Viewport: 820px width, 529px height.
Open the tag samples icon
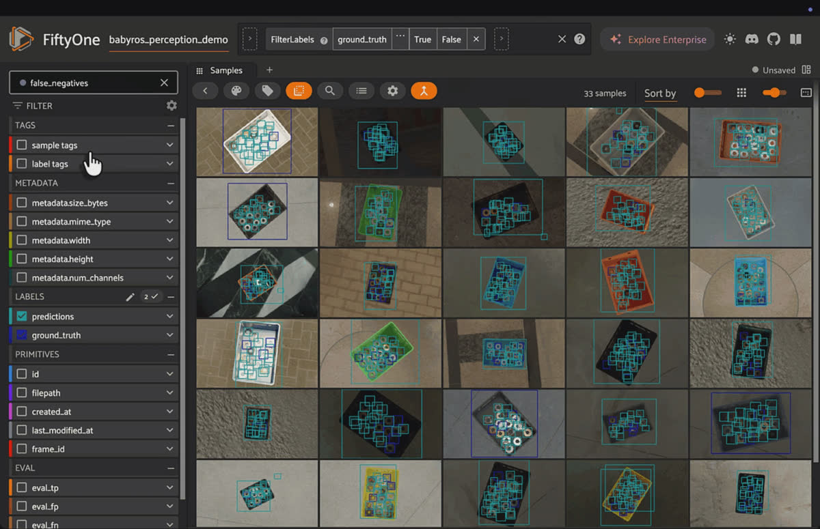point(268,91)
